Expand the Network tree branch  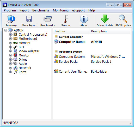(x=10, y=68)
